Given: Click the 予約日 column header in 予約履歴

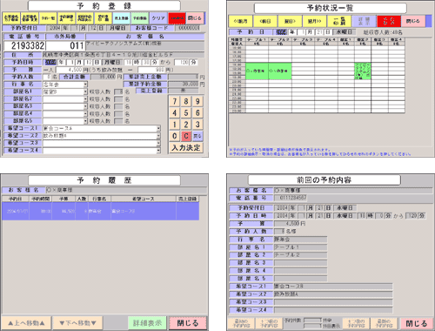Looking at the screenshot, I should [16, 199].
